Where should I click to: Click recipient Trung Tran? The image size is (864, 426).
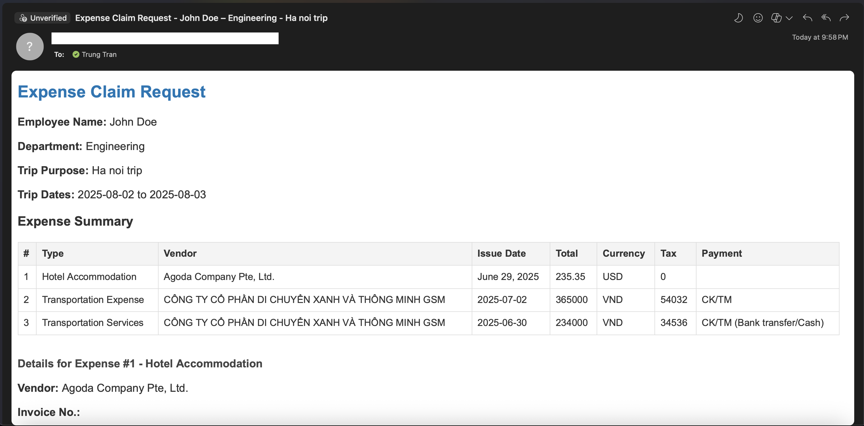(x=99, y=55)
